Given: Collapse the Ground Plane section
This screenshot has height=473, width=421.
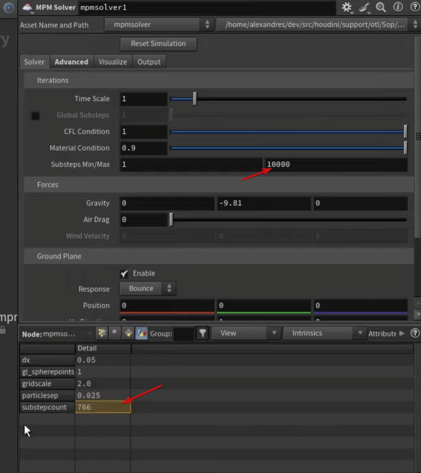Looking at the screenshot, I should point(219,256).
